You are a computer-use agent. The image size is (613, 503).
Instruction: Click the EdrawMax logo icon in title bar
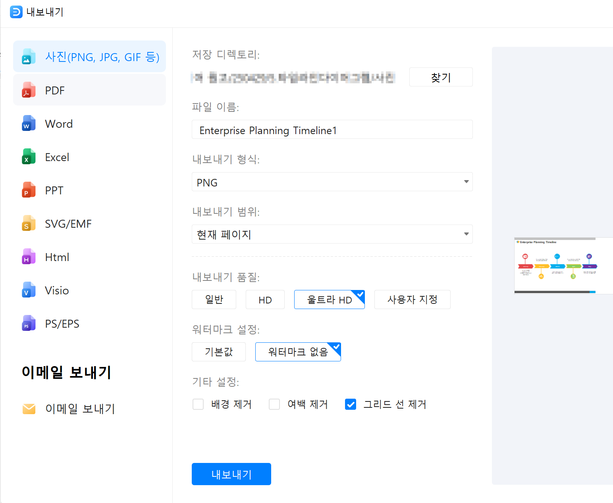pyautogui.click(x=16, y=12)
